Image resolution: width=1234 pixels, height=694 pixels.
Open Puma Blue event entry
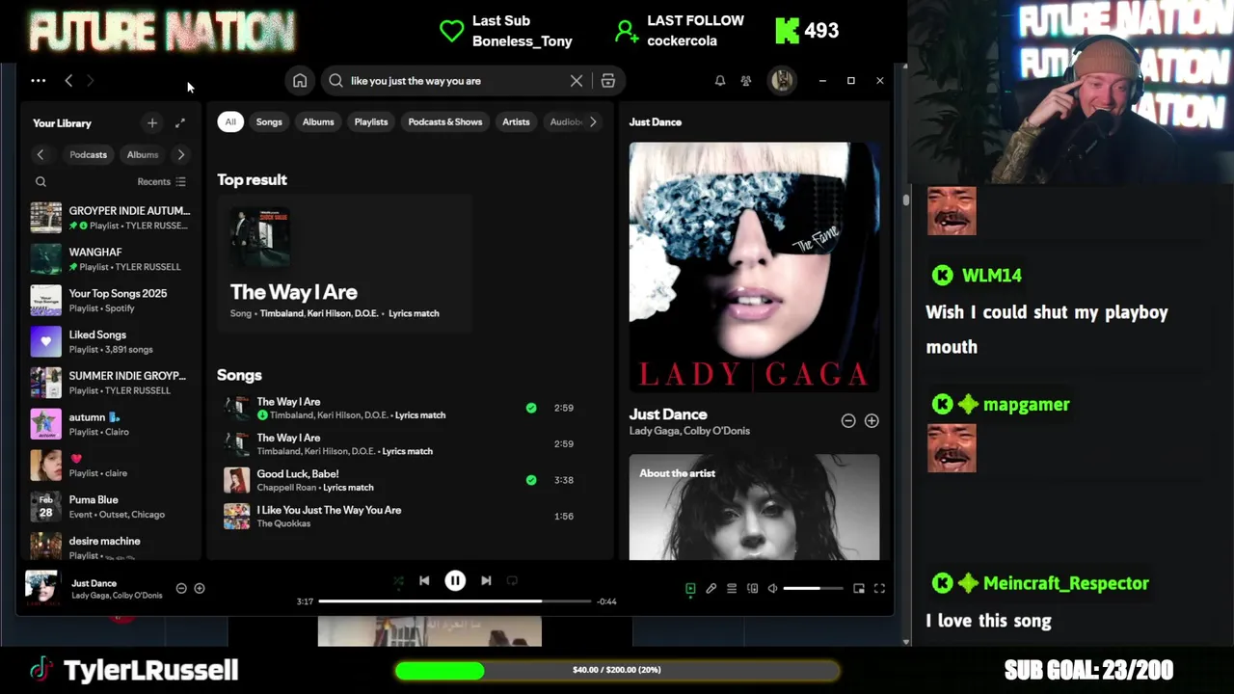click(x=112, y=507)
